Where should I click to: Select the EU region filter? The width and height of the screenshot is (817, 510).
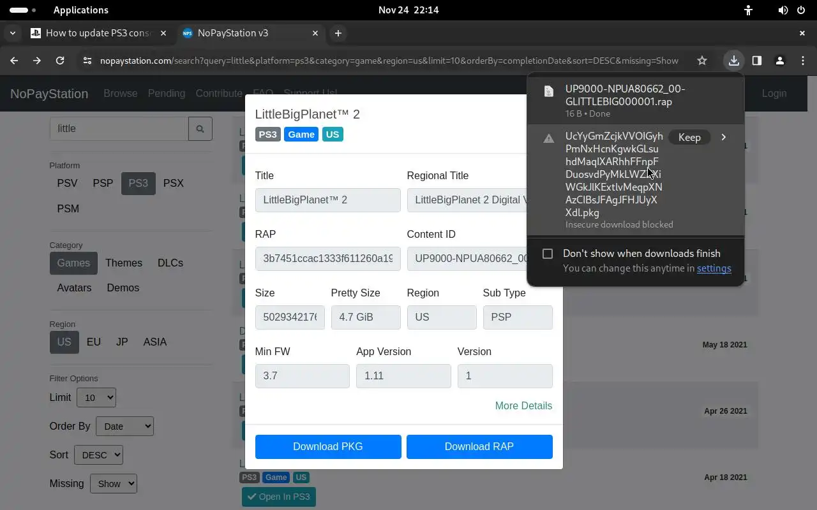tap(94, 342)
